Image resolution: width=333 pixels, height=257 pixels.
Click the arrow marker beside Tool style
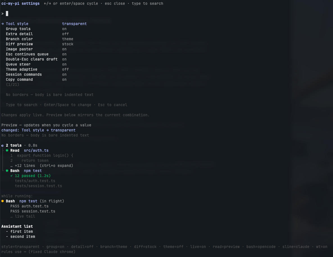click(3, 24)
